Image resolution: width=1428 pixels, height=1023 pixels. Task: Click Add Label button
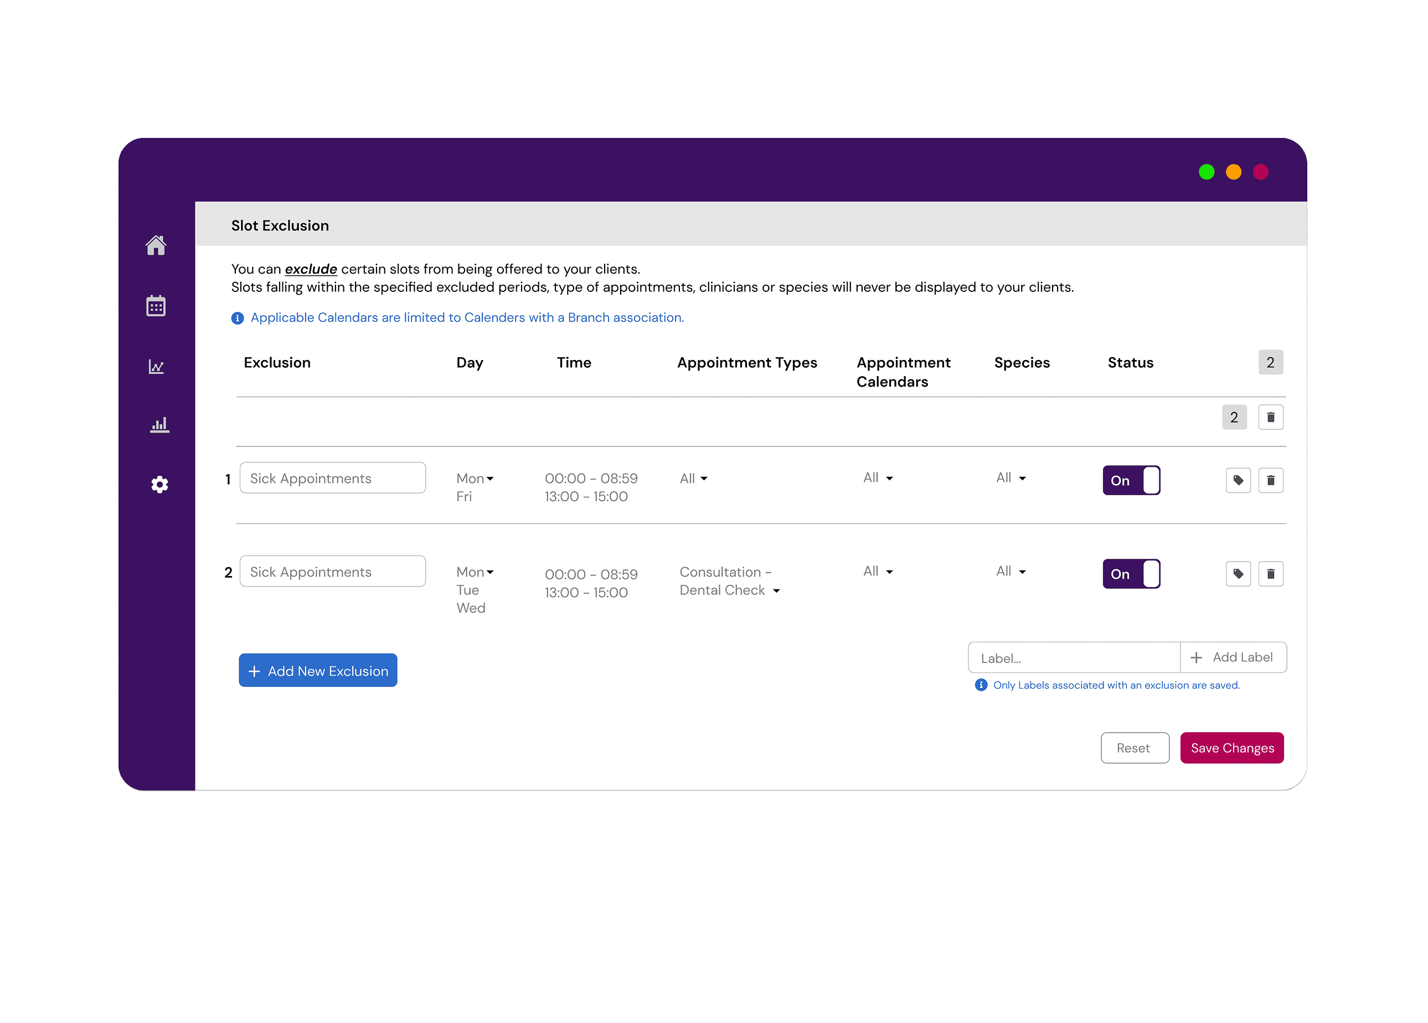[x=1232, y=657]
